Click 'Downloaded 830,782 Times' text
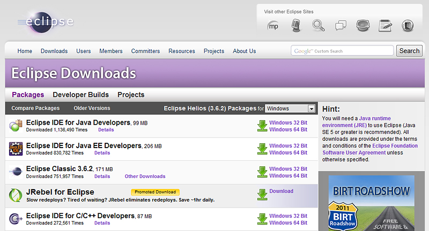The image size is (429, 231). (x=55, y=153)
